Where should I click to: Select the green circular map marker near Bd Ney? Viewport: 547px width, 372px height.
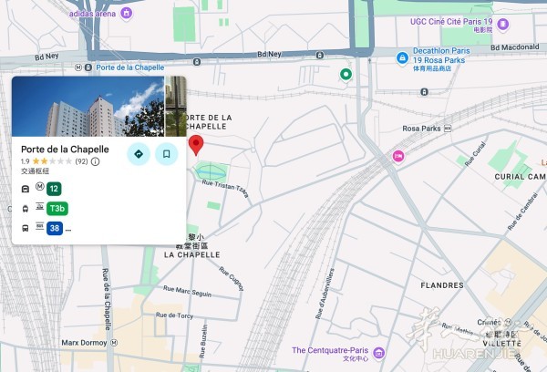pyautogui.click(x=346, y=75)
